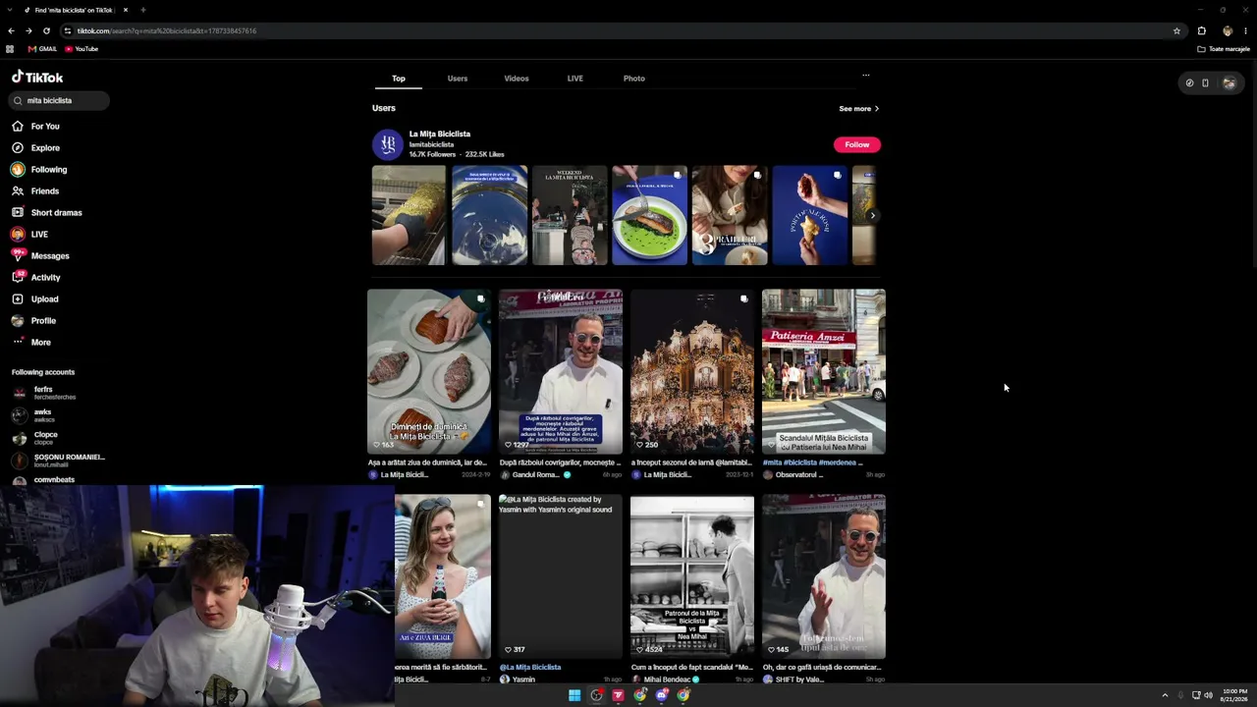Open the illuminated building winter video
This screenshot has width=1257, height=707.
pos(692,371)
